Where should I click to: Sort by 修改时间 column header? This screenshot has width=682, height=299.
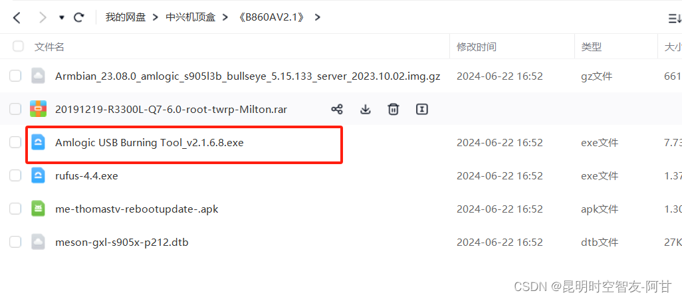point(476,47)
